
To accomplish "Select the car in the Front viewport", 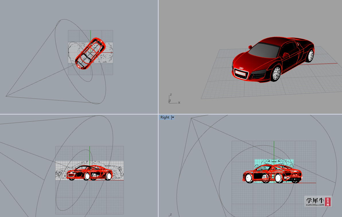I will click(90, 173).
